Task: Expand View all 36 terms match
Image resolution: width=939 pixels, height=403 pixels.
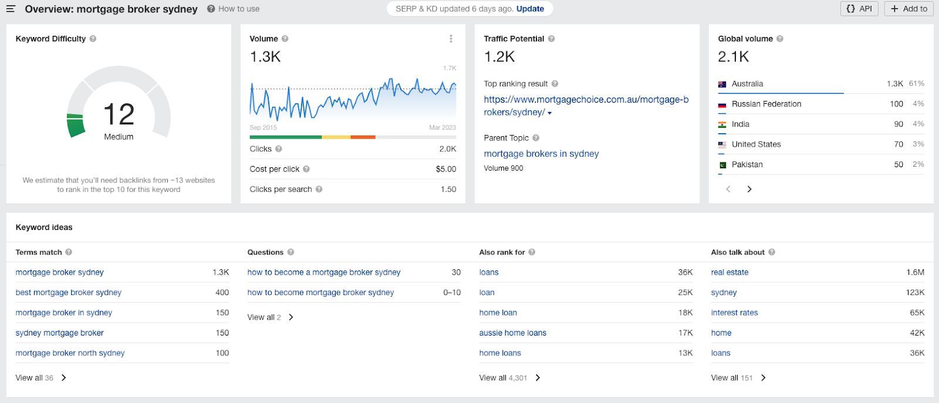Action: [41, 378]
